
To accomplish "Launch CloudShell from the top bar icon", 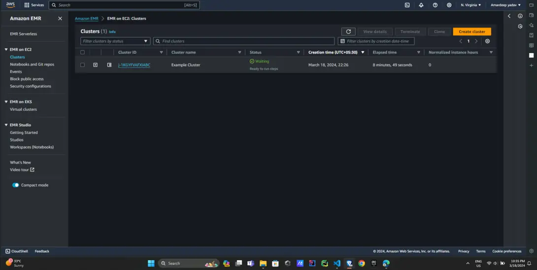I will click(x=407, y=5).
